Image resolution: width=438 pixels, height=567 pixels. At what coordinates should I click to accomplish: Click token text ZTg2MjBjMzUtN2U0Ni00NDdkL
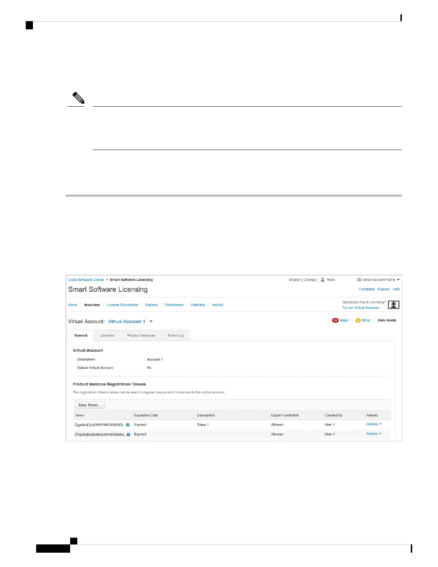[x=100, y=435]
